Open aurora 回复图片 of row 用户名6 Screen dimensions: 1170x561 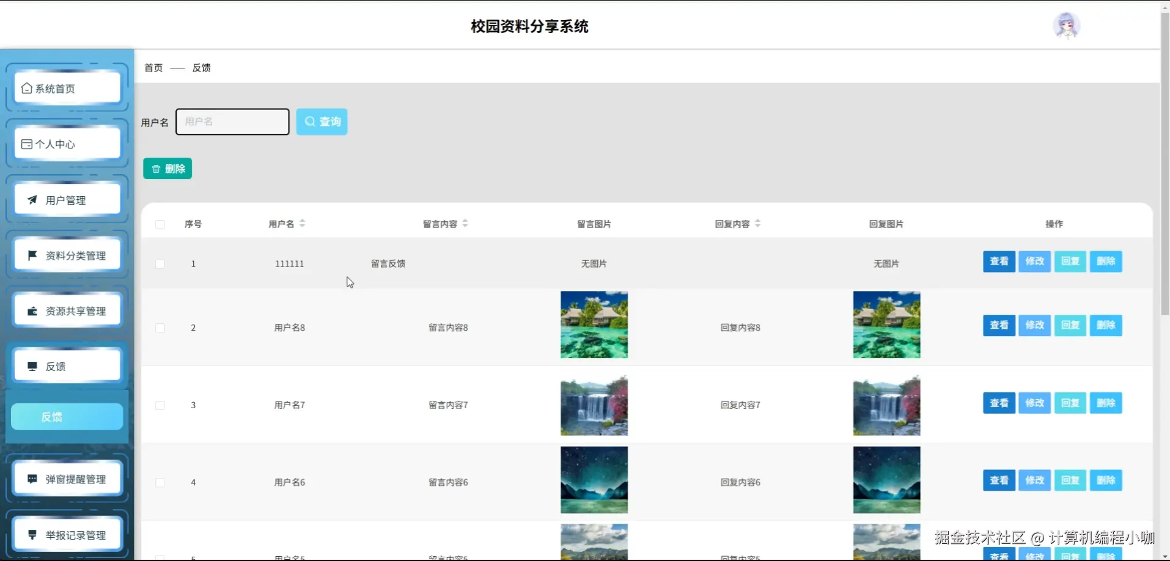pos(886,480)
